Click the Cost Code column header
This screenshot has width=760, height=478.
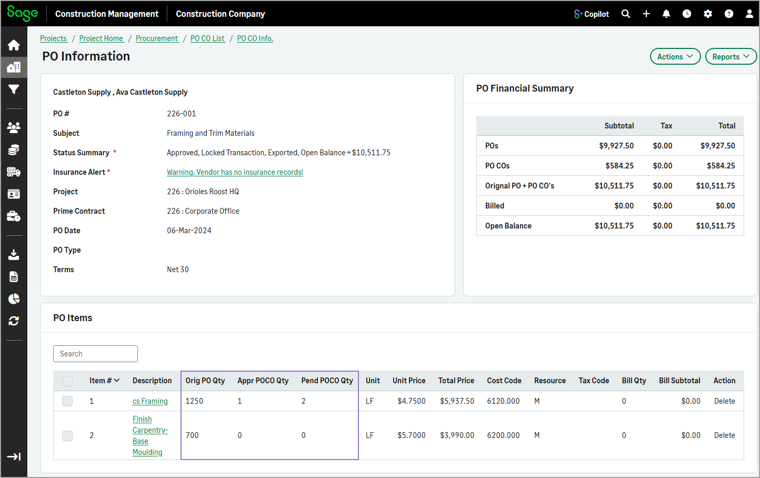point(504,381)
